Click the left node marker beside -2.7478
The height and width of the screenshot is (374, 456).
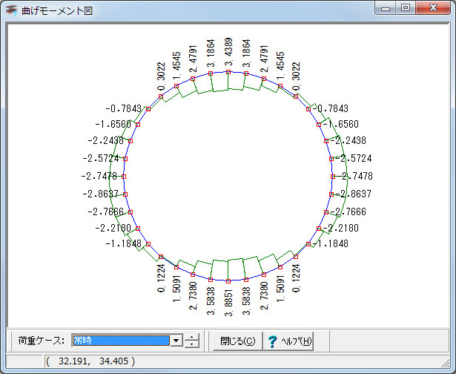[124, 177]
